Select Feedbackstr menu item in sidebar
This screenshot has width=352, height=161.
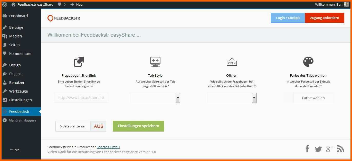[21, 112]
